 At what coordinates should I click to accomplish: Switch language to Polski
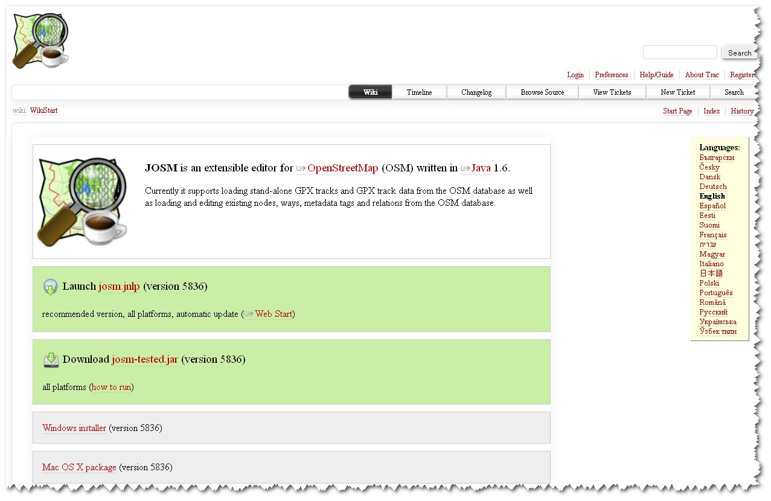tap(709, 283)
